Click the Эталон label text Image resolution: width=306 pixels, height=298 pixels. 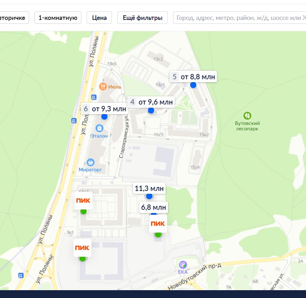coord(99,136)
